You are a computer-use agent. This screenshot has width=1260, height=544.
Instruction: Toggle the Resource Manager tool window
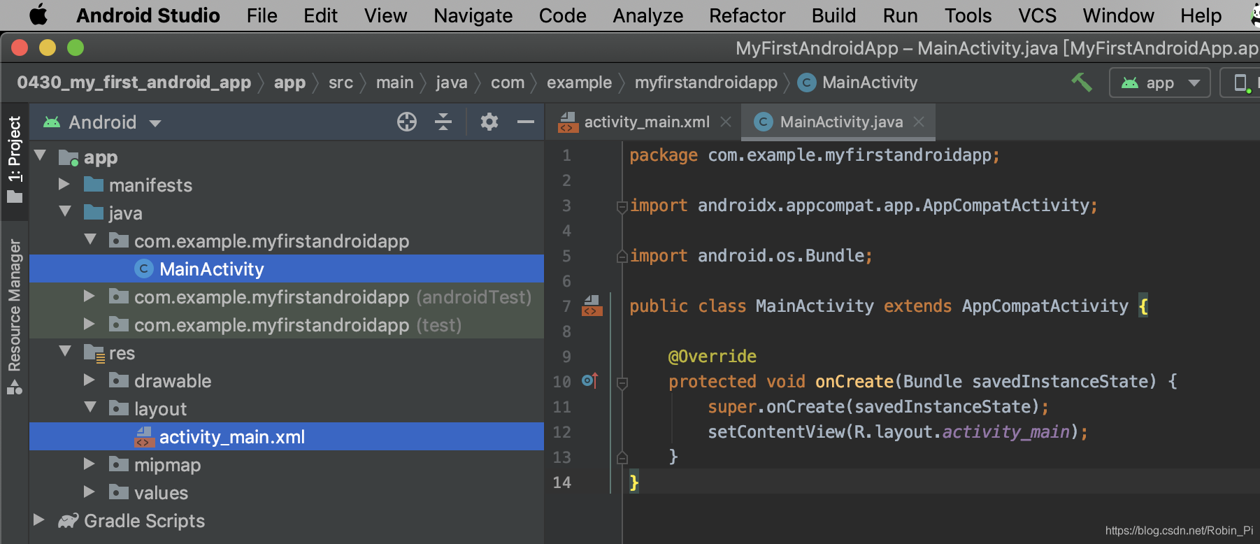(x=15, y=316)
